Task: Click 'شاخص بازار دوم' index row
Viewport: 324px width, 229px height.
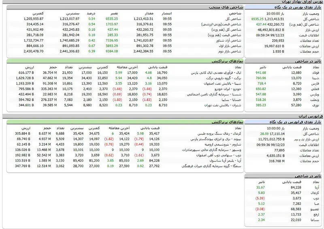Action: 125,51
